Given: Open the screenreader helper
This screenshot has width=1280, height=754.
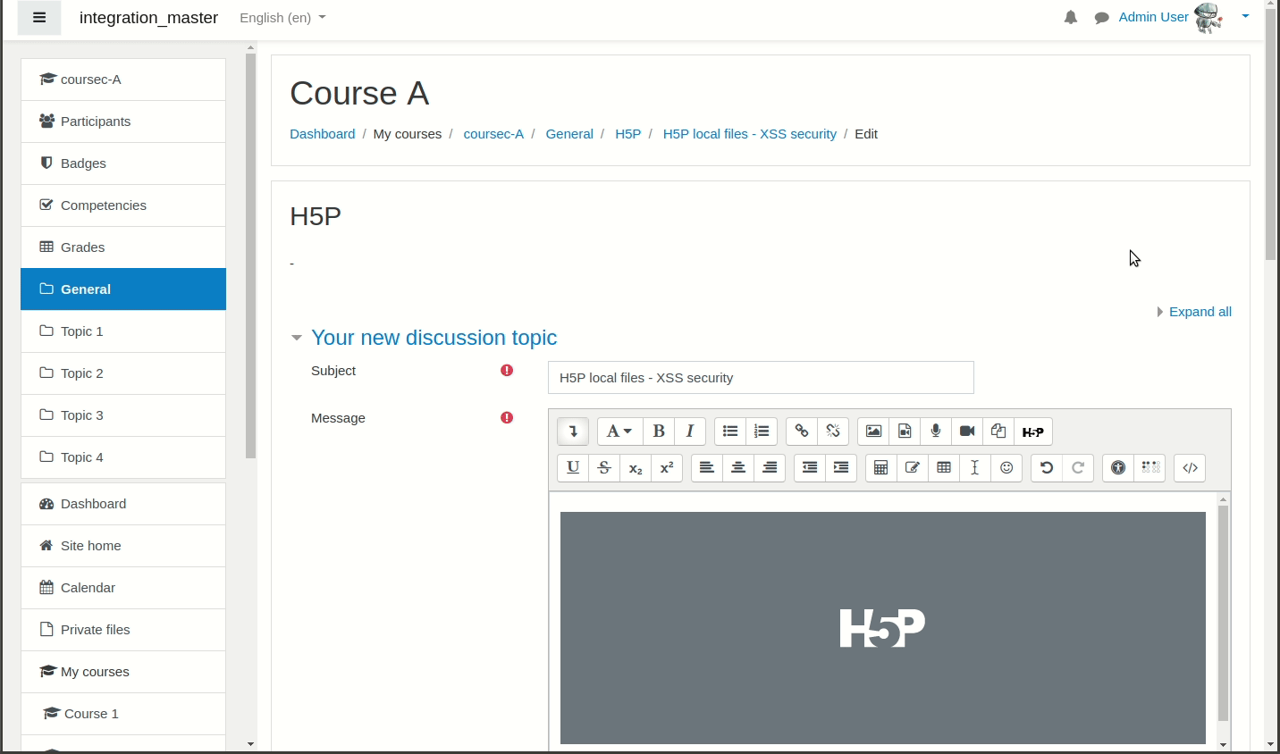Looking at the screenshot, I should [1149, 467].
